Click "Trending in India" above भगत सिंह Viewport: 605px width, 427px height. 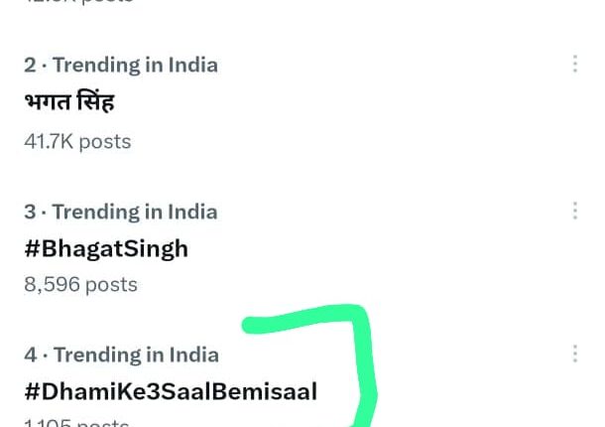click(x=135, y=66)
